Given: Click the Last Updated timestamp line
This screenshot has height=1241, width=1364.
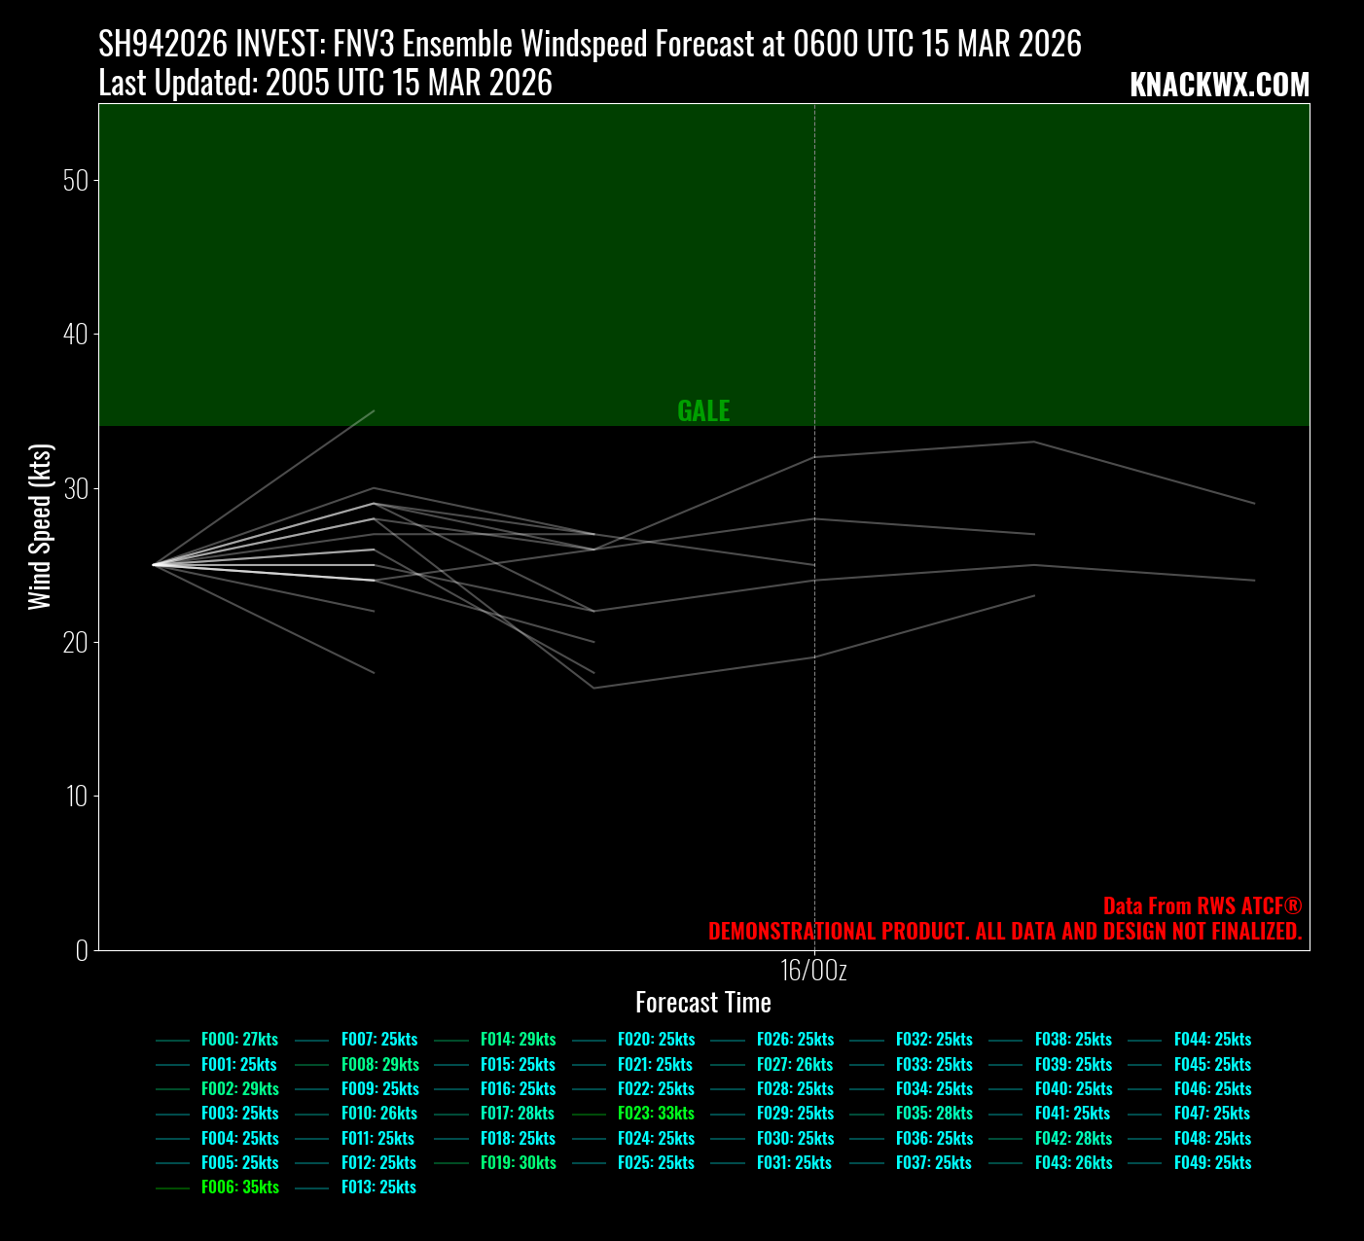Looking at the screenshot, I should click(325, 84).
